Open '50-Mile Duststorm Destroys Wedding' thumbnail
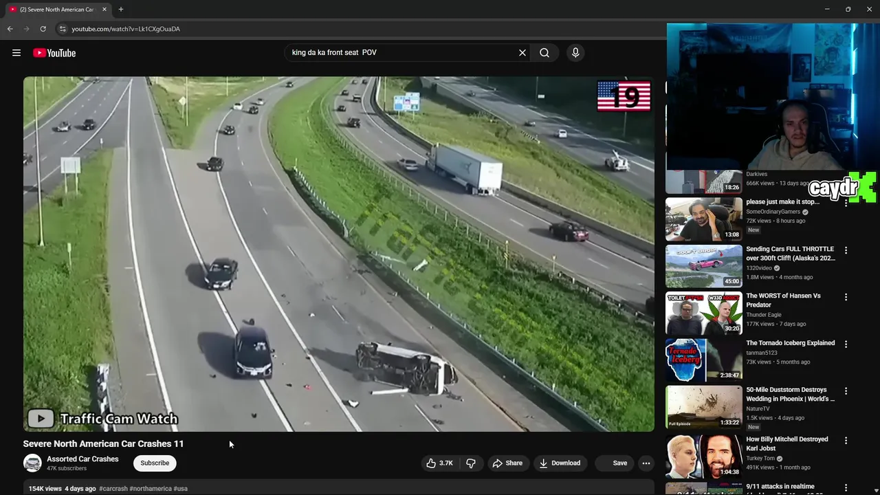This screenshot has width=880, height=495. coord(703,407)
